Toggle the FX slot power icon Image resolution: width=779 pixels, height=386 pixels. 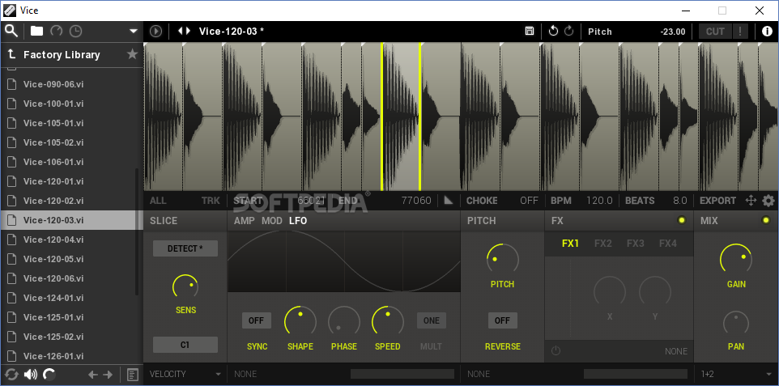[x=556, y=350]
